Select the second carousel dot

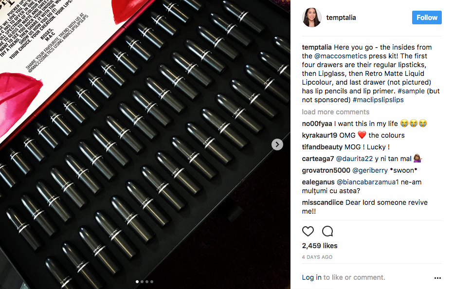click(142, 282)
